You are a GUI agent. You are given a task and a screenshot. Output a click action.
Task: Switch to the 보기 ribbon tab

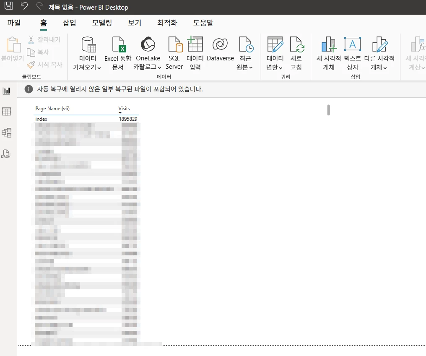pos(135,23)
